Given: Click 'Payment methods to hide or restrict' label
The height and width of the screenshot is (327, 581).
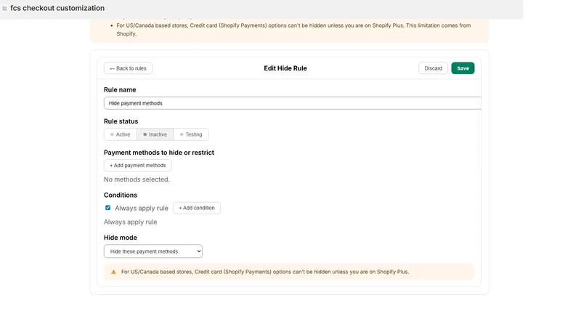Looking at the screenshot, I should click(159, 153).
